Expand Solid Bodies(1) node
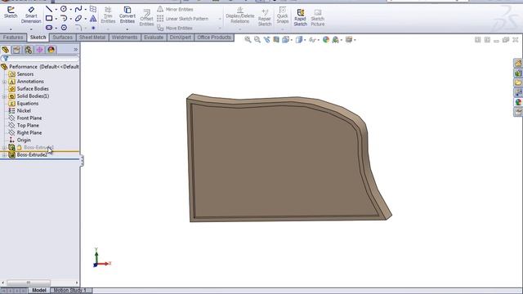Image resolution: width=523 pixels, height=294 pixels. (4, 96)
